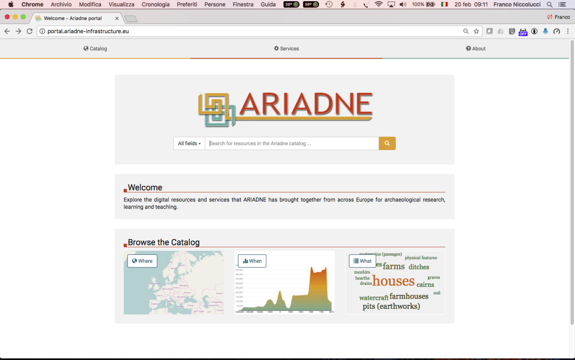Click the search input for Ariadne catalog
This screenshot has width=575, height=360.
292,143
